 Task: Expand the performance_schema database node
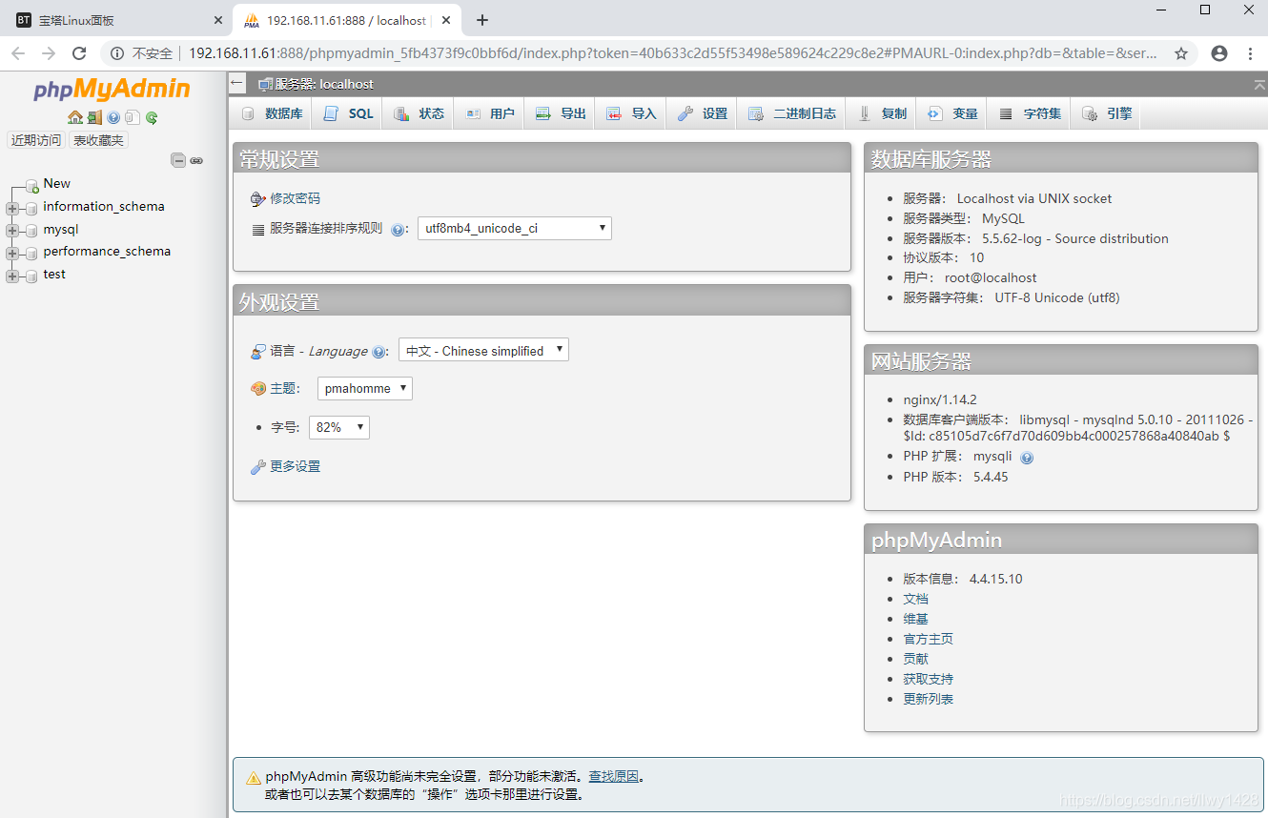(11, 254)
